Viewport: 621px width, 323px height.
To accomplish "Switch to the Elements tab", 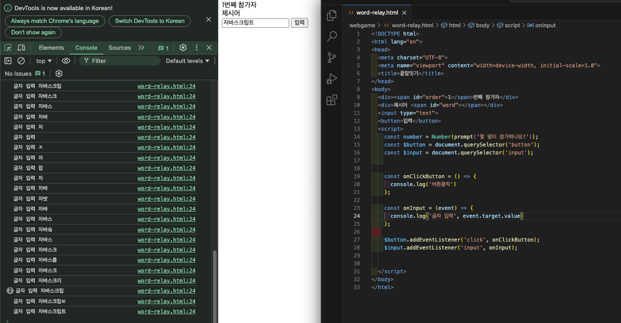I will click(51, 48).
